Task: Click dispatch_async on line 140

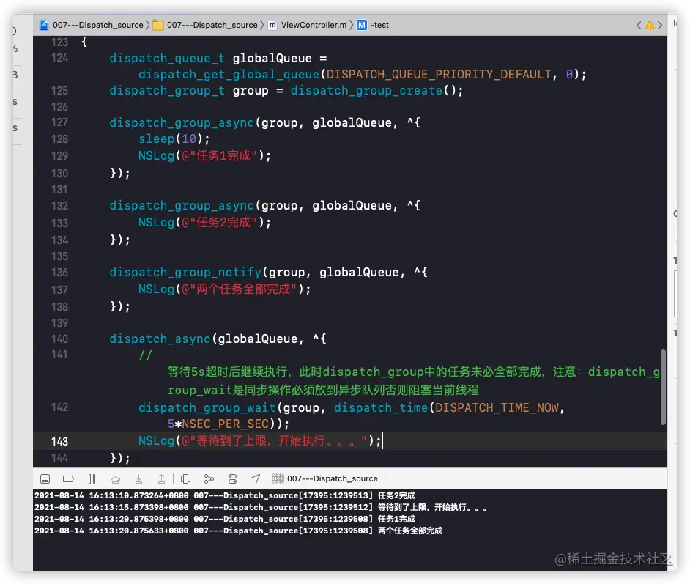Action: pos(160,339)
